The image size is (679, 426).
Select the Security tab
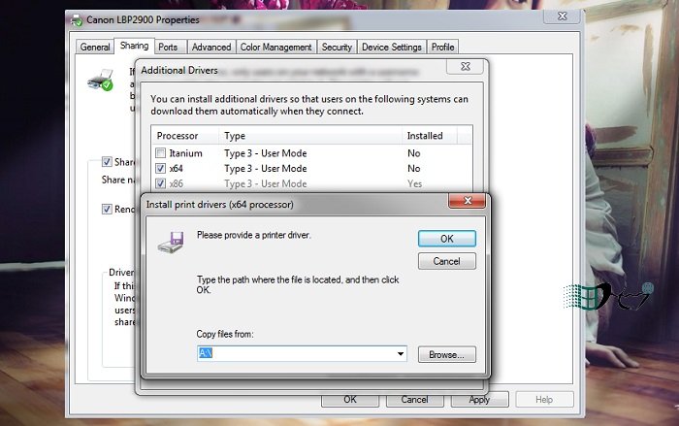[337, 47]
